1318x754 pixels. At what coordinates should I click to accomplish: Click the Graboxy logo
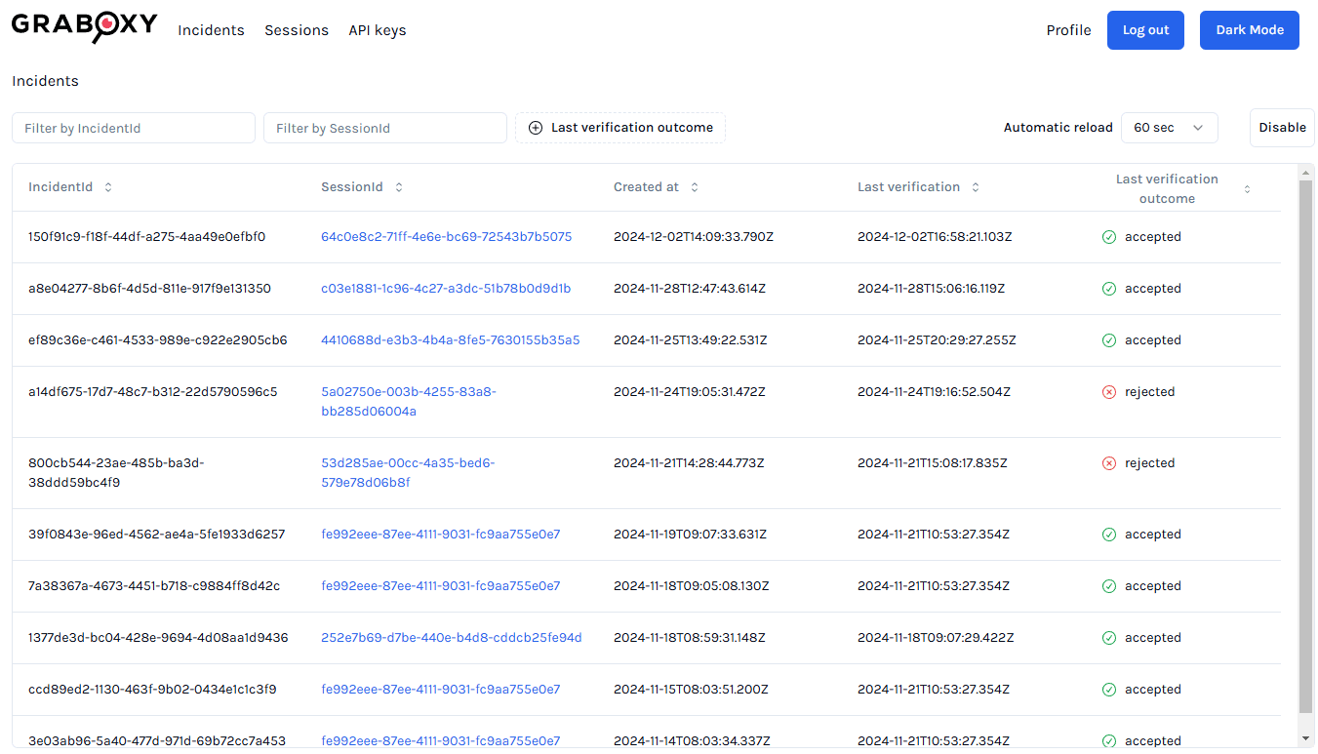pos(84,26)
